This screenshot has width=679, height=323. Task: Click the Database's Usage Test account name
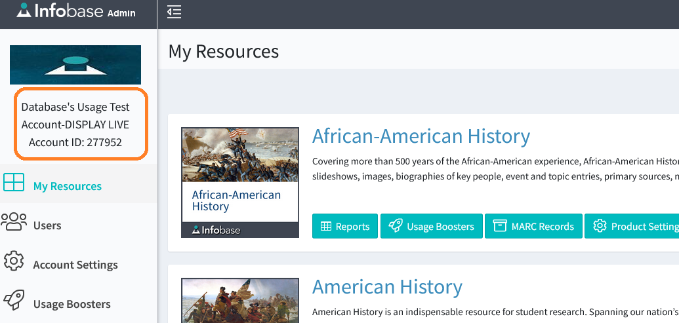point(75,115)
